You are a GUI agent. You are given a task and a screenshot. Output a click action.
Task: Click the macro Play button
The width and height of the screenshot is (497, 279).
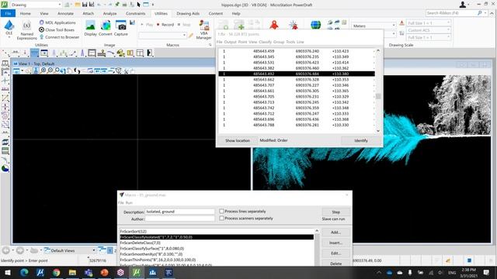tap(147, 24)
